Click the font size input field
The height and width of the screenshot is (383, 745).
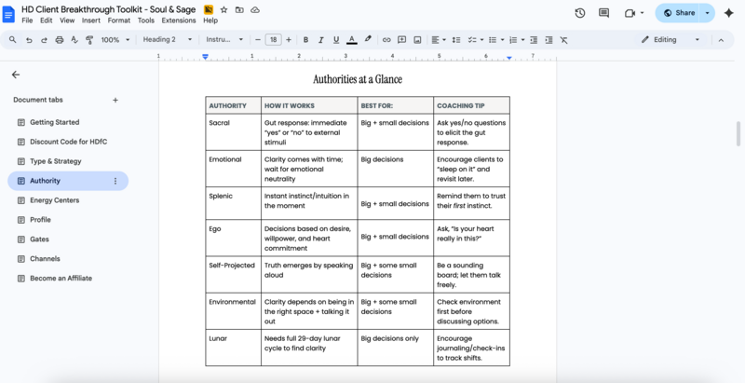273,40
